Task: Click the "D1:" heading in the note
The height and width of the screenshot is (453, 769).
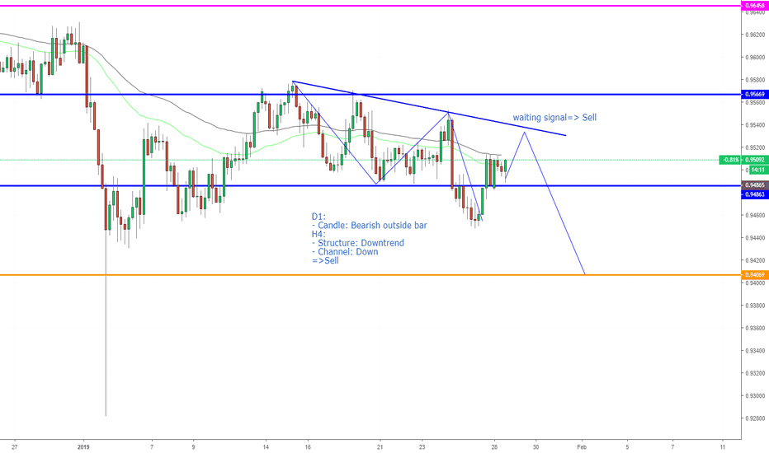Action: (318, 217)
